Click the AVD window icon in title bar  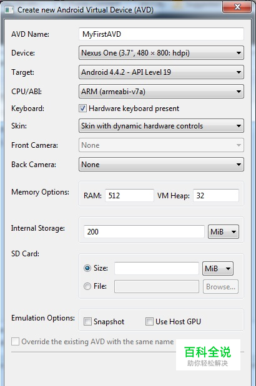pos(9,10)
